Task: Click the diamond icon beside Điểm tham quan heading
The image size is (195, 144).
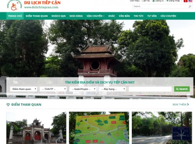Action: tap(8, 105)
